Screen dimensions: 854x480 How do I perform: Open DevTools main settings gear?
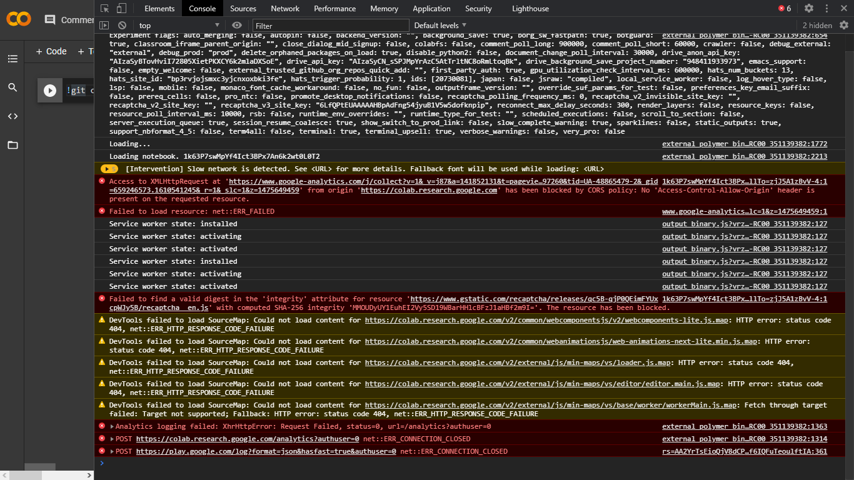pyautogui.click(x=809, y=9)
